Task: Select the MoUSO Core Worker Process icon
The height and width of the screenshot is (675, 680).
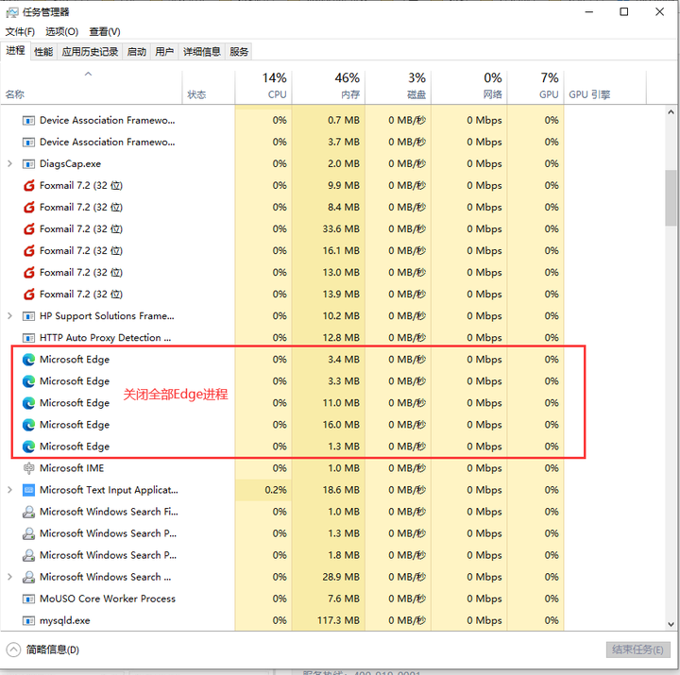Action: [x=28, y=599]
